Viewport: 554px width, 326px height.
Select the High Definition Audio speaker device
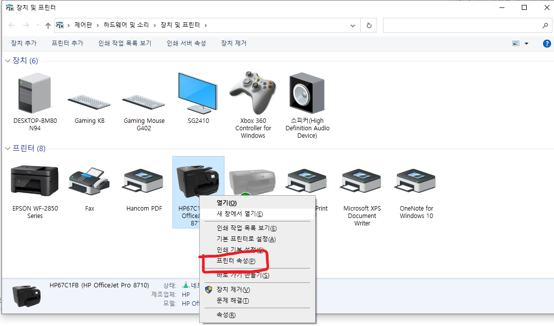(x=307, y=93)
